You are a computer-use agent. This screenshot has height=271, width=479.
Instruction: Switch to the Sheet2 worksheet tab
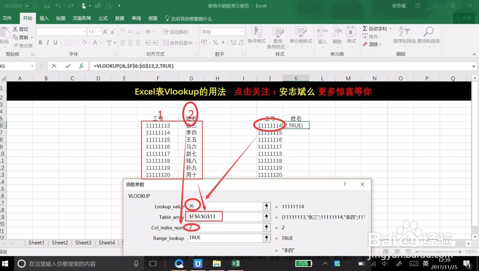point(60,243)
